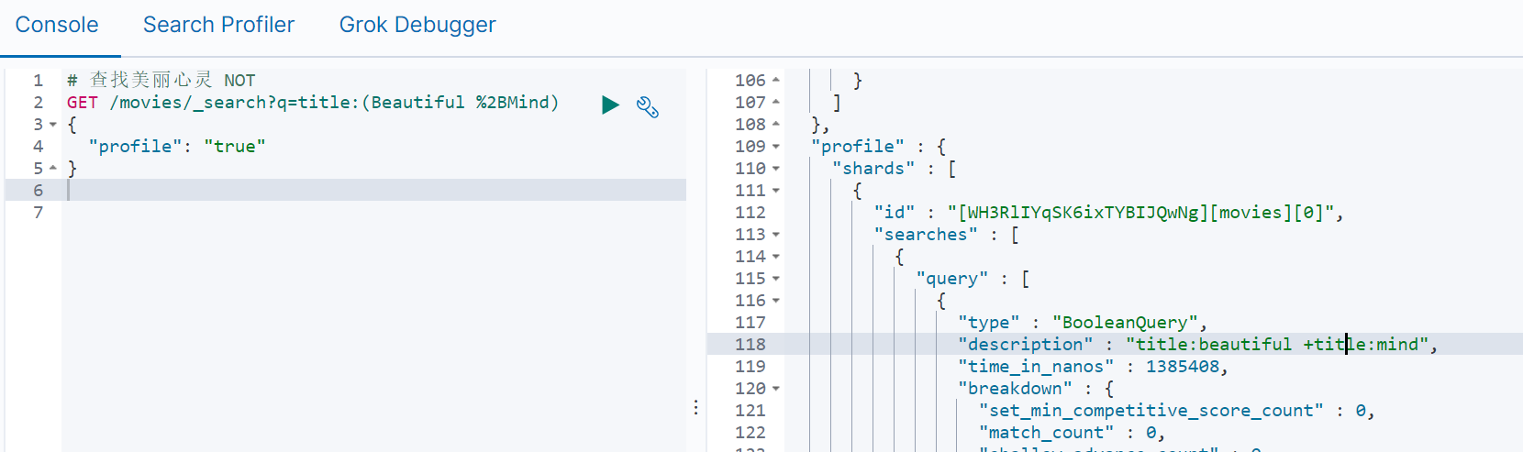1523x452 pixels.
Task: Collapse the object at output line 114
Action: pyautogui.click(x=776, y=257)
